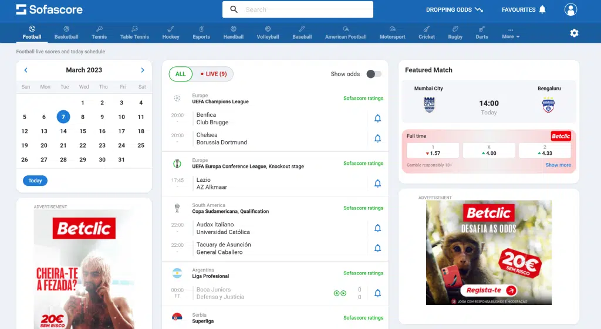The width and height of the screenshot is (601, 329).
Task: Select draw odds 4.00
Action: (x=489, y=150)
